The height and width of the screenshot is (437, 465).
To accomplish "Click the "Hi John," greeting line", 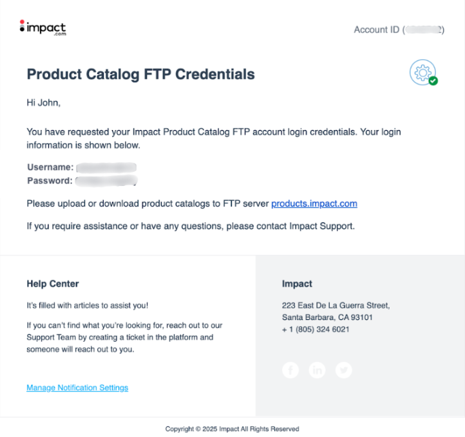I will point(44,102).
